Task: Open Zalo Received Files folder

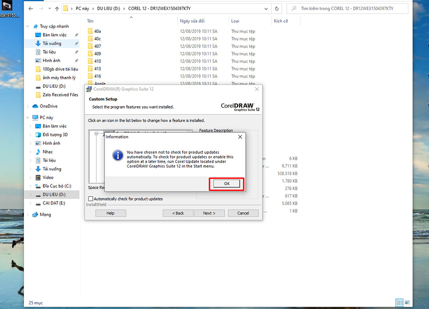Action: [x=60, y=95]
